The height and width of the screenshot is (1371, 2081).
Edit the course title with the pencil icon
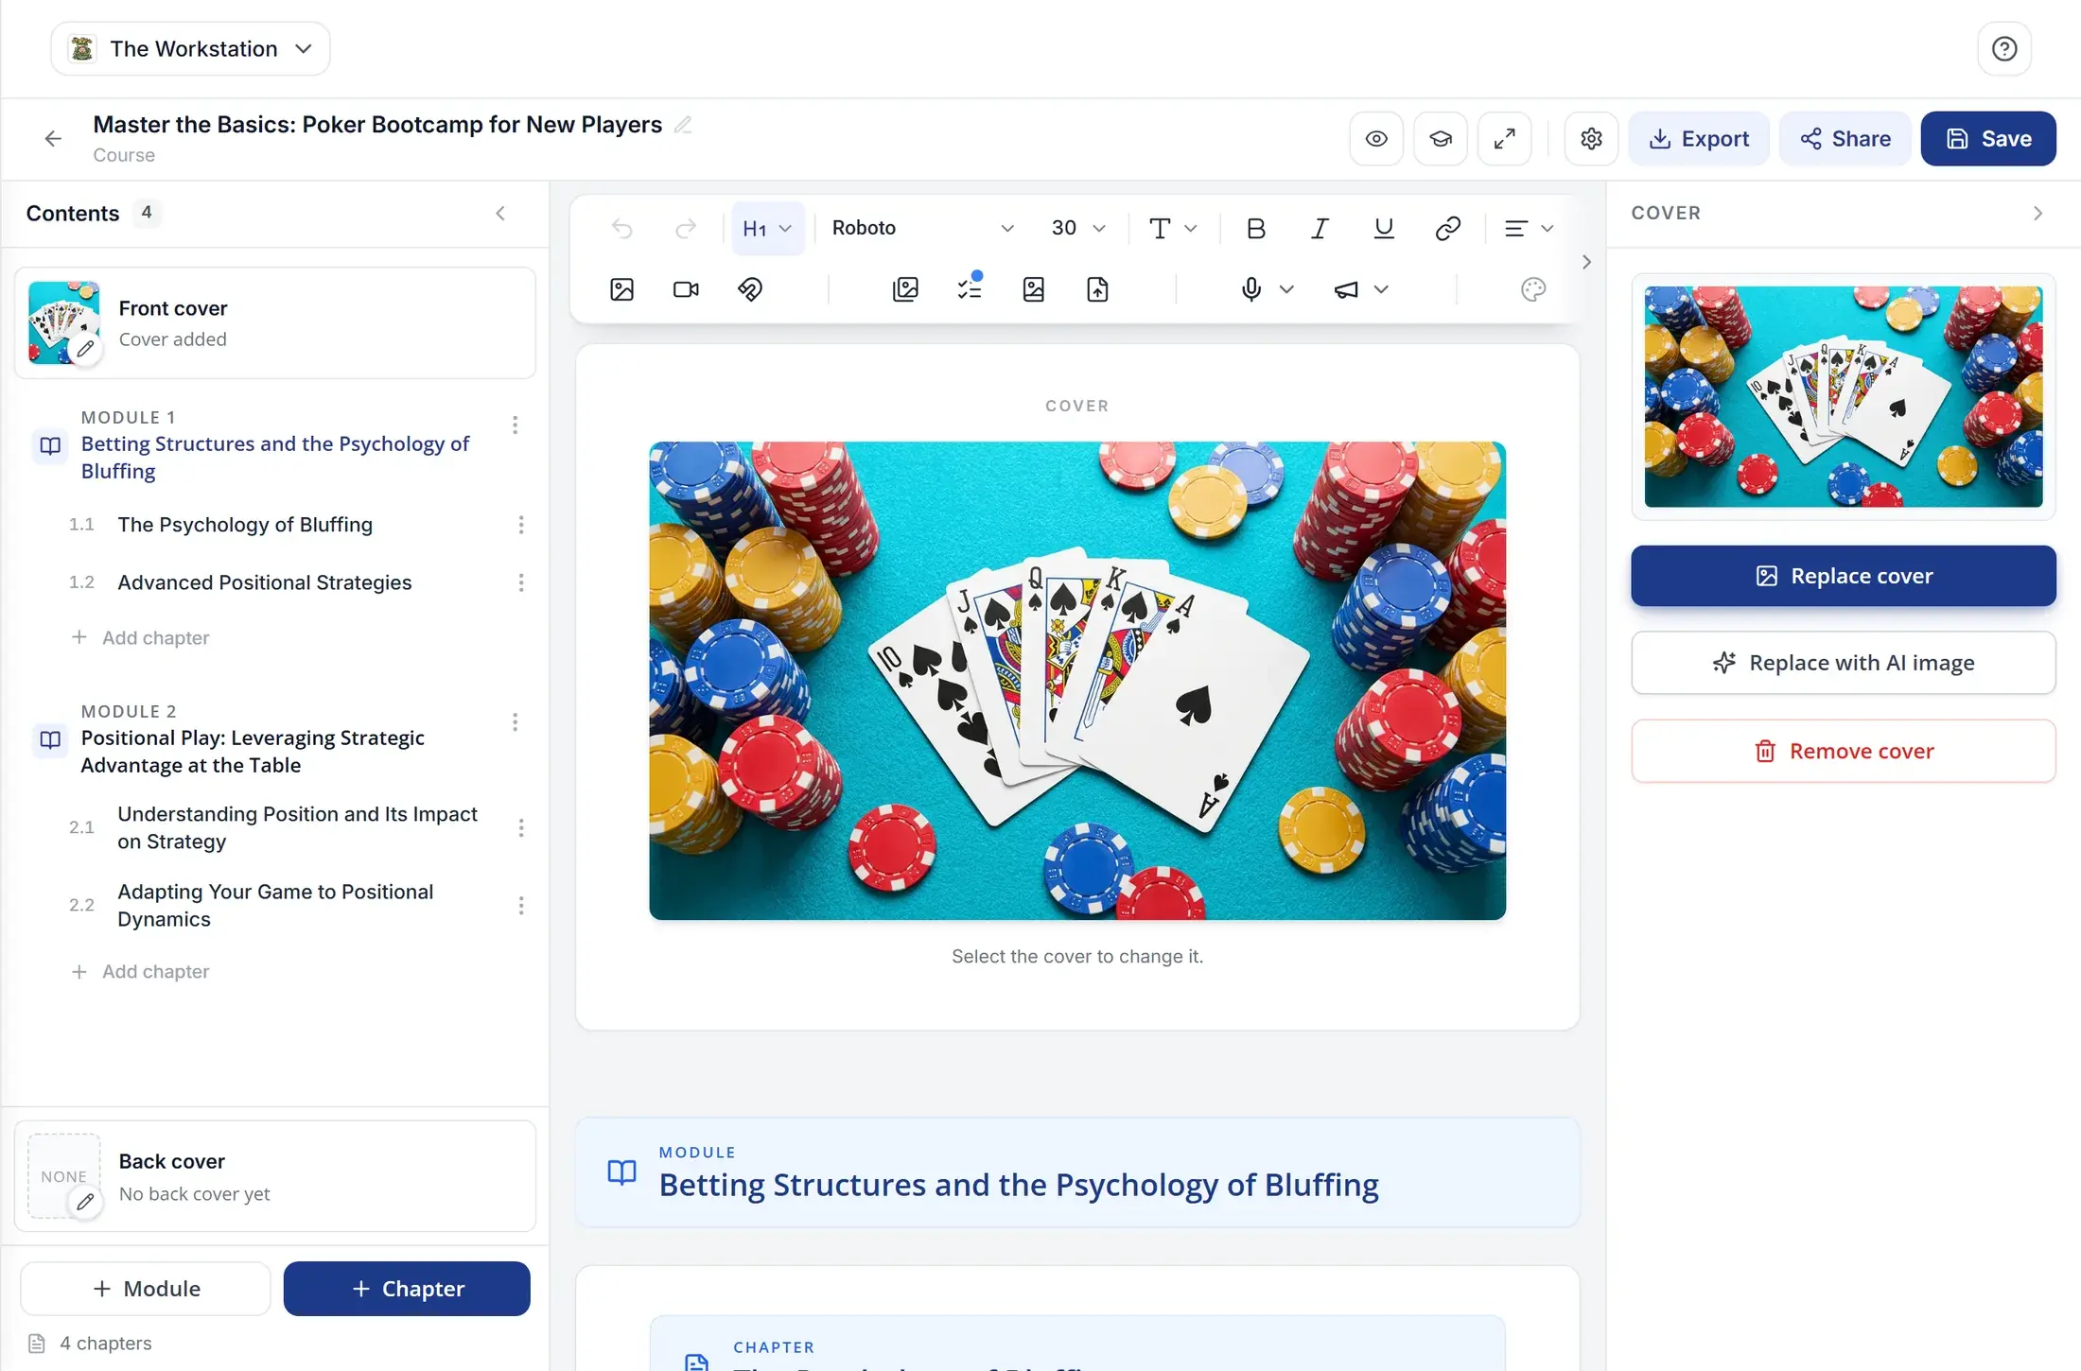click(683, 125)
